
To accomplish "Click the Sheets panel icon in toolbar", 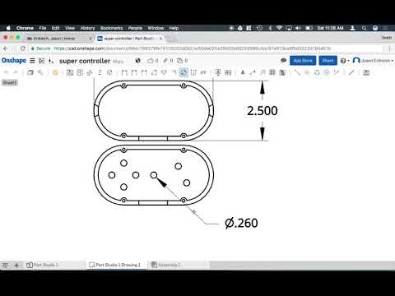I will click(30, 72).
